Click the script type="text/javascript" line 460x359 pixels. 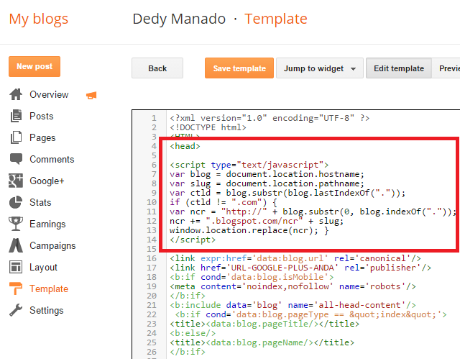(249, 165)
